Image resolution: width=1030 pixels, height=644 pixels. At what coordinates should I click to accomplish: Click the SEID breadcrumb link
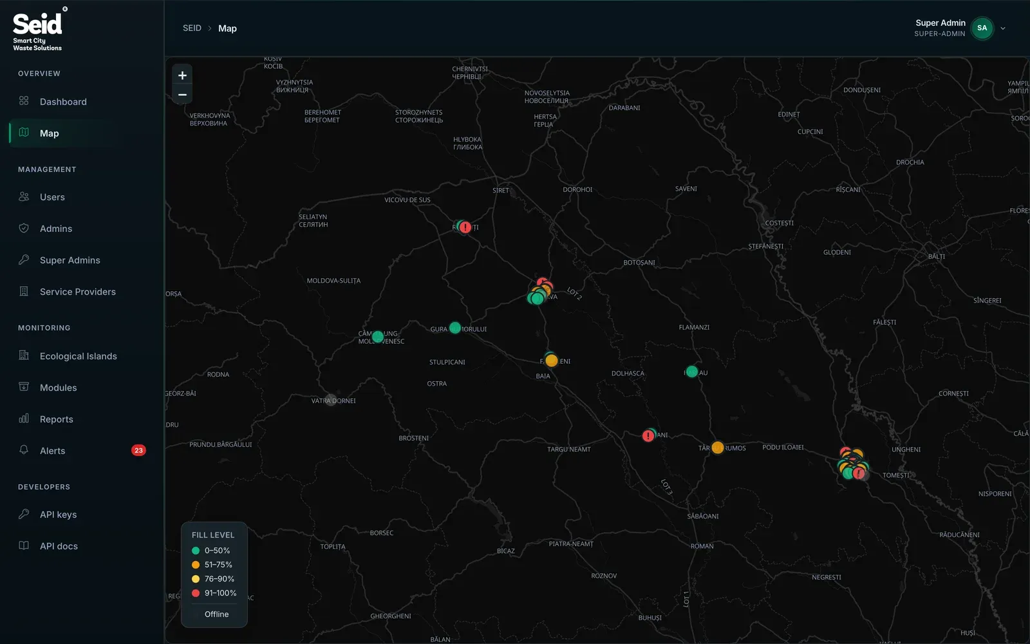tap(192, 28)
